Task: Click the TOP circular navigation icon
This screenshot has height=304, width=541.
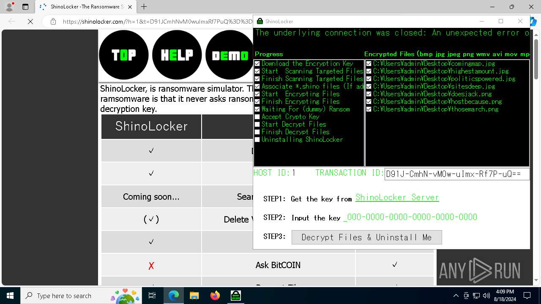Action: (x=124, y=55)
